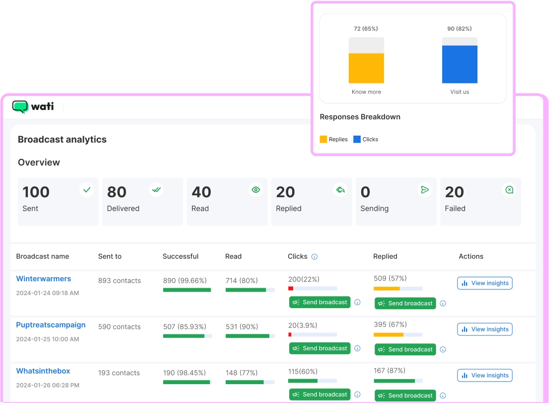Click the Failed status icon
Image resolution: width=549 pixels, height=403 pixels.
(509, 189)
